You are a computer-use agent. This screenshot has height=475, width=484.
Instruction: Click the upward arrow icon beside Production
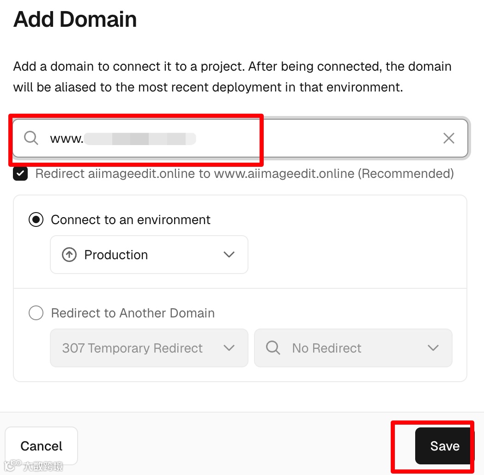pyautogui.click(x=69, y=255)
